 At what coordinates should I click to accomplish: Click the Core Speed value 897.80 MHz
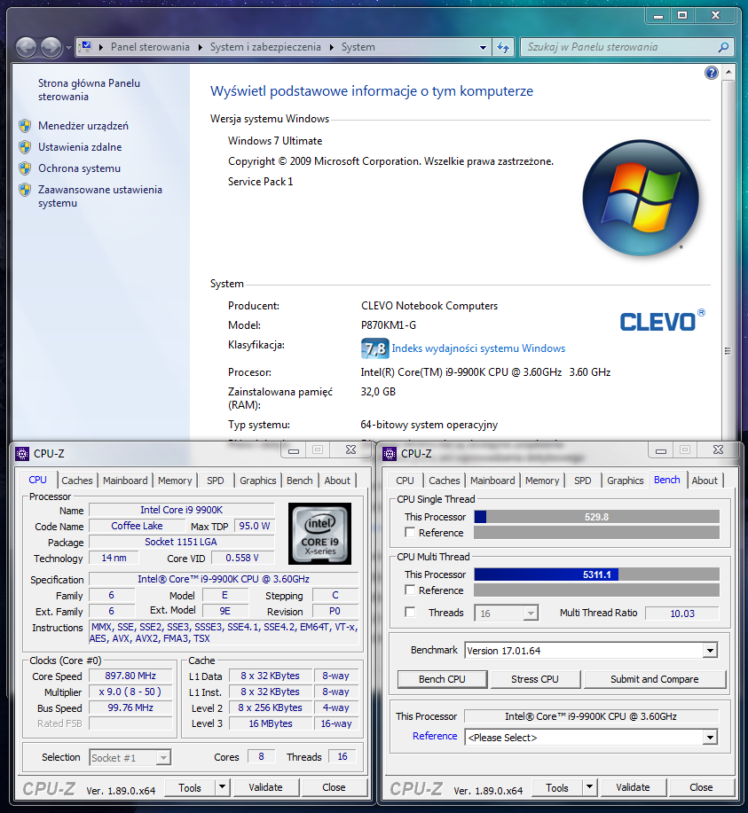pyautogui.click(x=130, y=676)
